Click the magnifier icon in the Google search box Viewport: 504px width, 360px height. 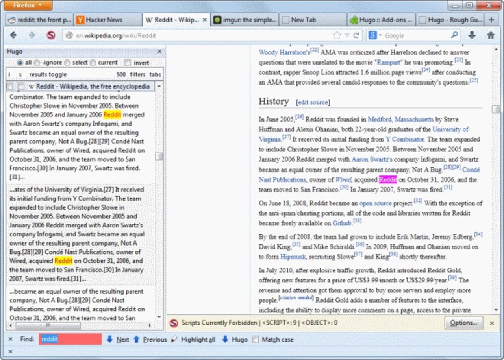[454, 35]
